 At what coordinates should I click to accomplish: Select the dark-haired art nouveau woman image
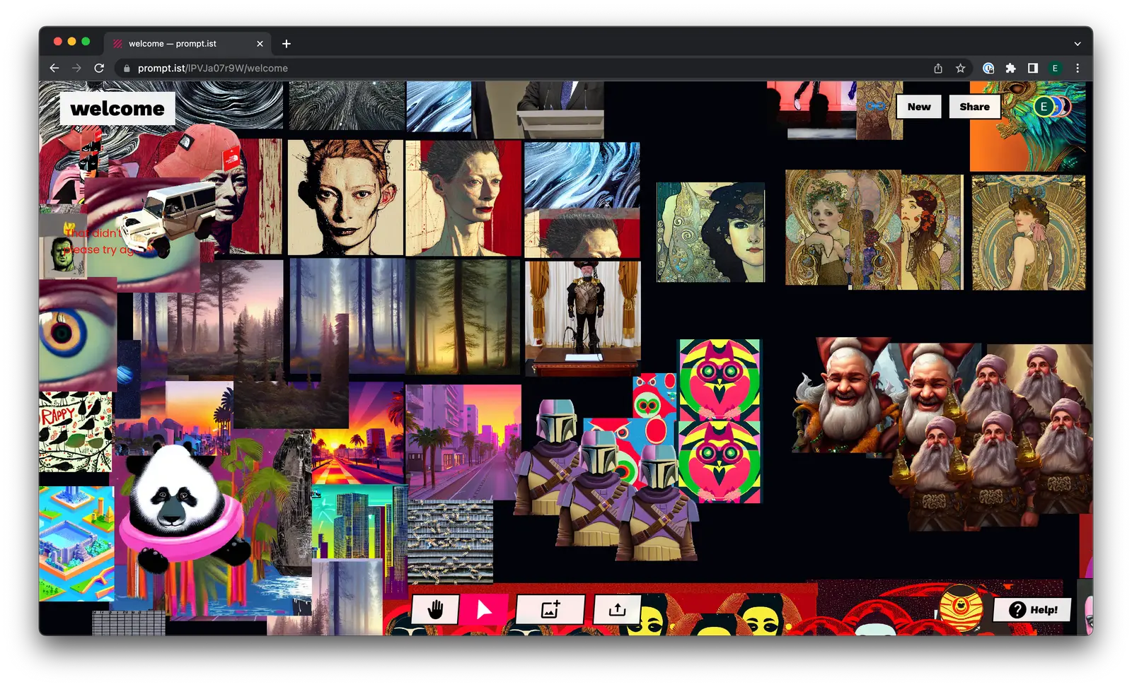pos(710,233)
